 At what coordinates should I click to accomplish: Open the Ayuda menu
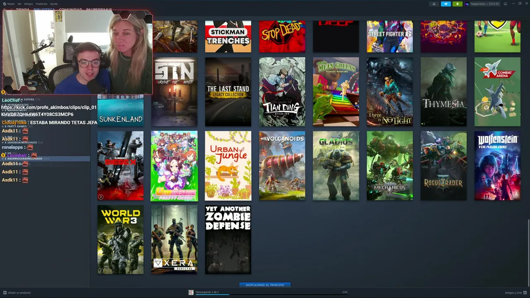[54, 4]
